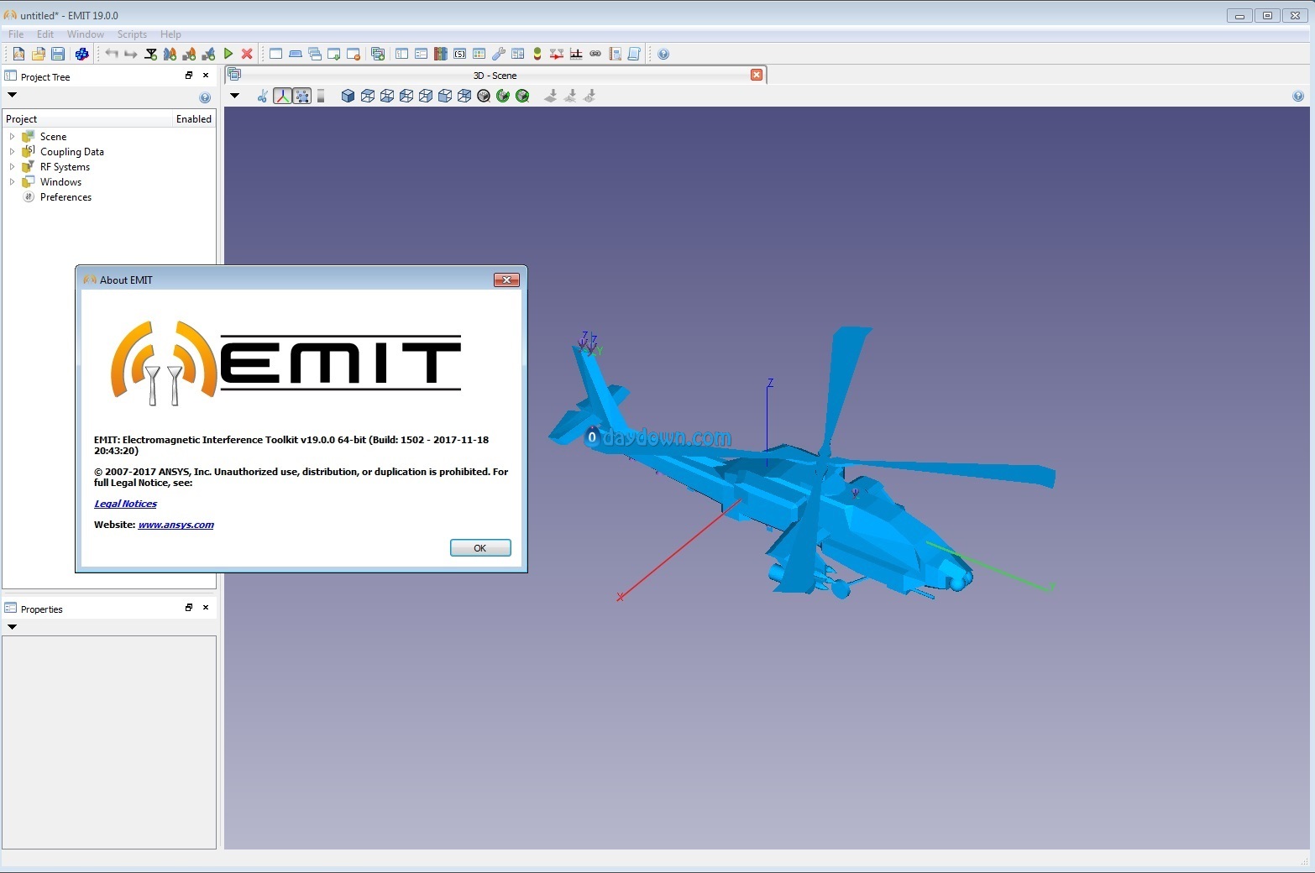Select the 3D - Scene tab
Screen dimensions: 1315x873
tap(495, 76)
